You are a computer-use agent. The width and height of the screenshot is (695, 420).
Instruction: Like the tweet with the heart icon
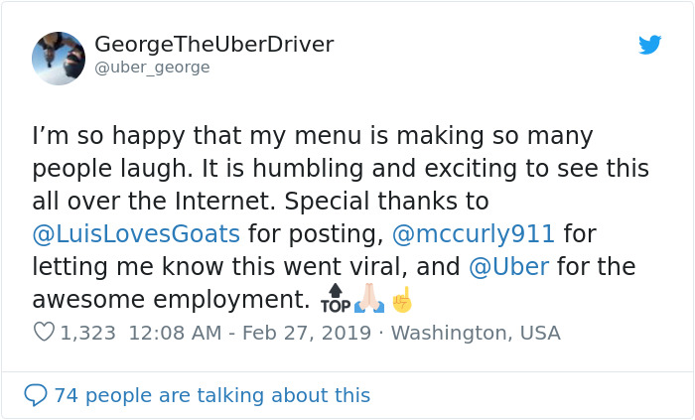44,333
